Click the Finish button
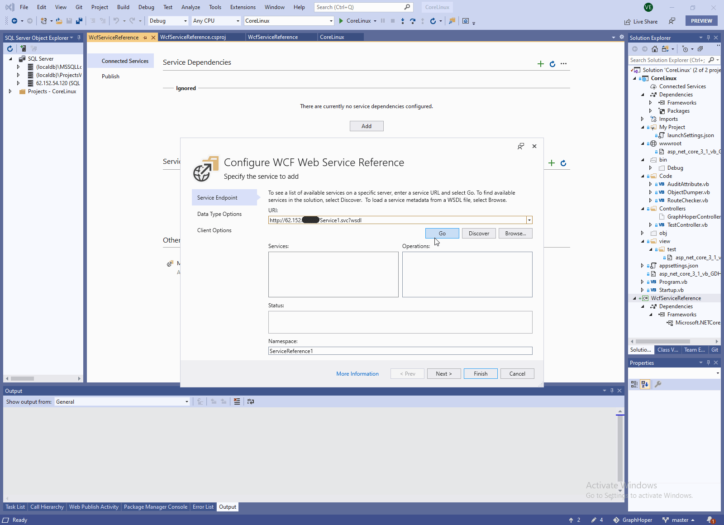This screenshot has height=525, width=724. coord(481,374)
